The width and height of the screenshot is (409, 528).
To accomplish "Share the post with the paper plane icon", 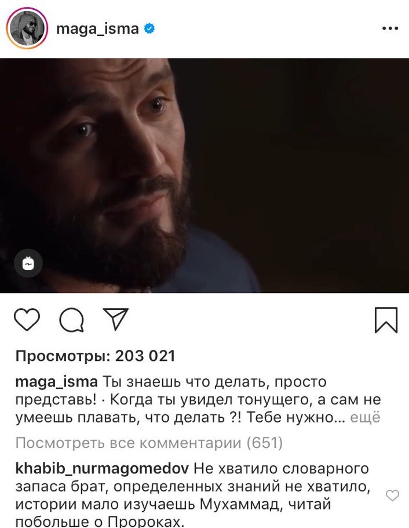I will coord(116,319).
